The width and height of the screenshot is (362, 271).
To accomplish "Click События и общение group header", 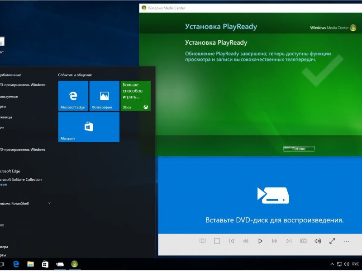I will (75, 75).
